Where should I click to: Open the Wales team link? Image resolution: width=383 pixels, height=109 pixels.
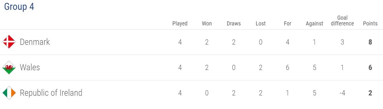pos(30,67)
